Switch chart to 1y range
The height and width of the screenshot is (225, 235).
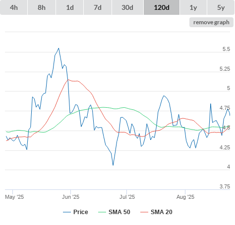tap(193, 7)
